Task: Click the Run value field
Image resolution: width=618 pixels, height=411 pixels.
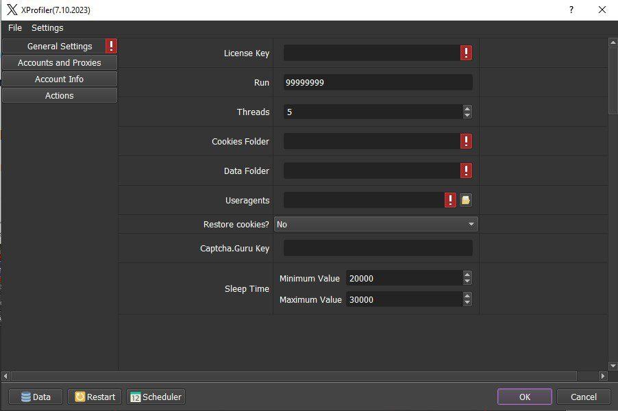Action: tap(378, 82)
